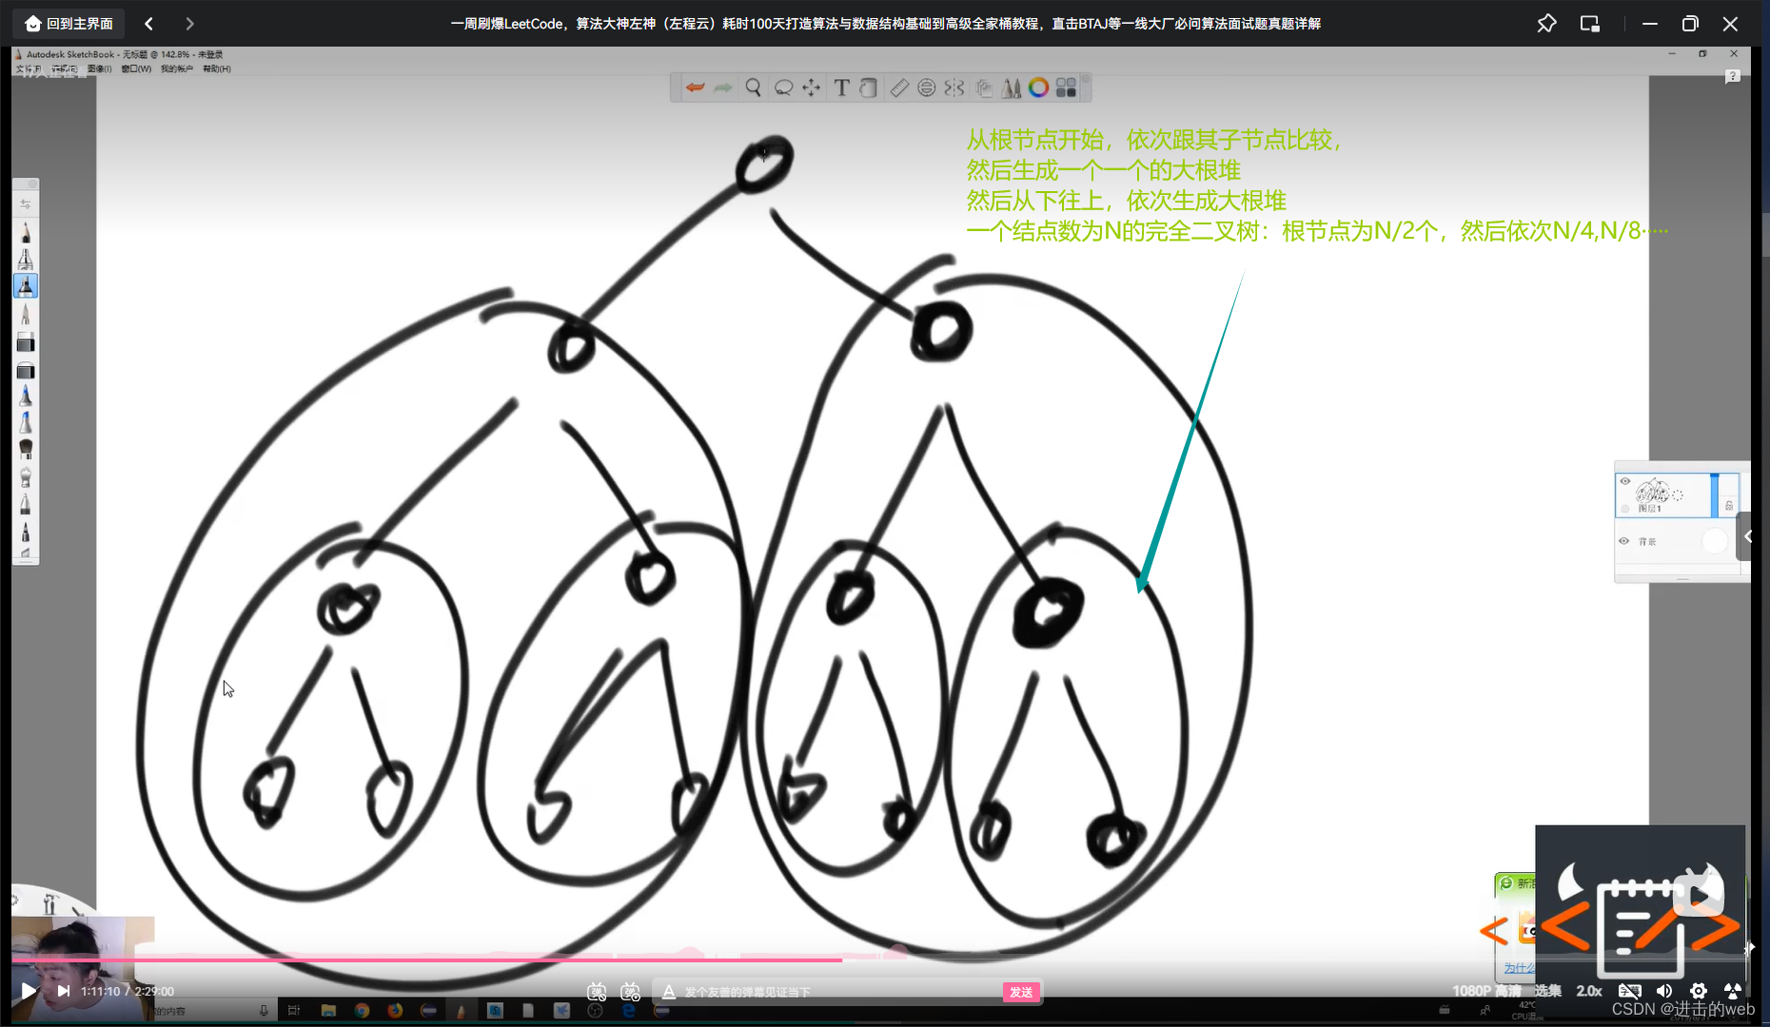Mute the video volume speaker icon
Image resolution: width=1770 pixels, height=1027 pixels.
[x=1664, y=991]
